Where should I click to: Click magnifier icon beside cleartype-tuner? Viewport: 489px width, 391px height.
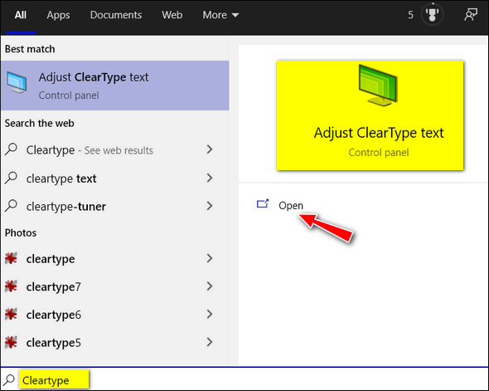[12, 206]
